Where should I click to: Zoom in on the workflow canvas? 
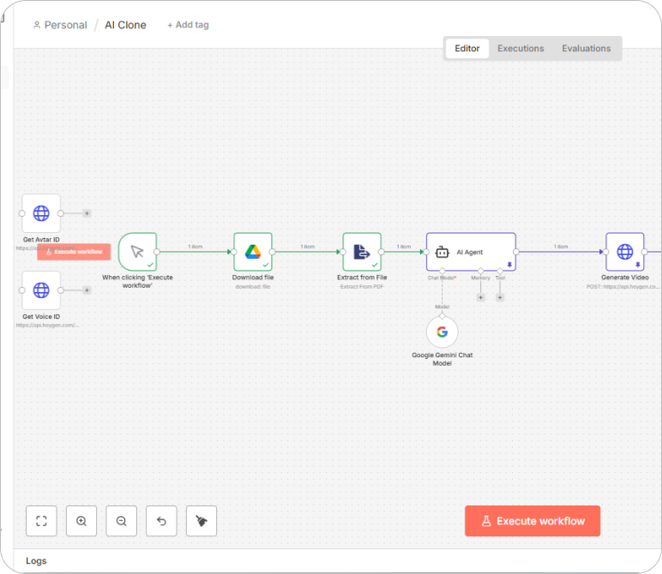pos(81,521)
